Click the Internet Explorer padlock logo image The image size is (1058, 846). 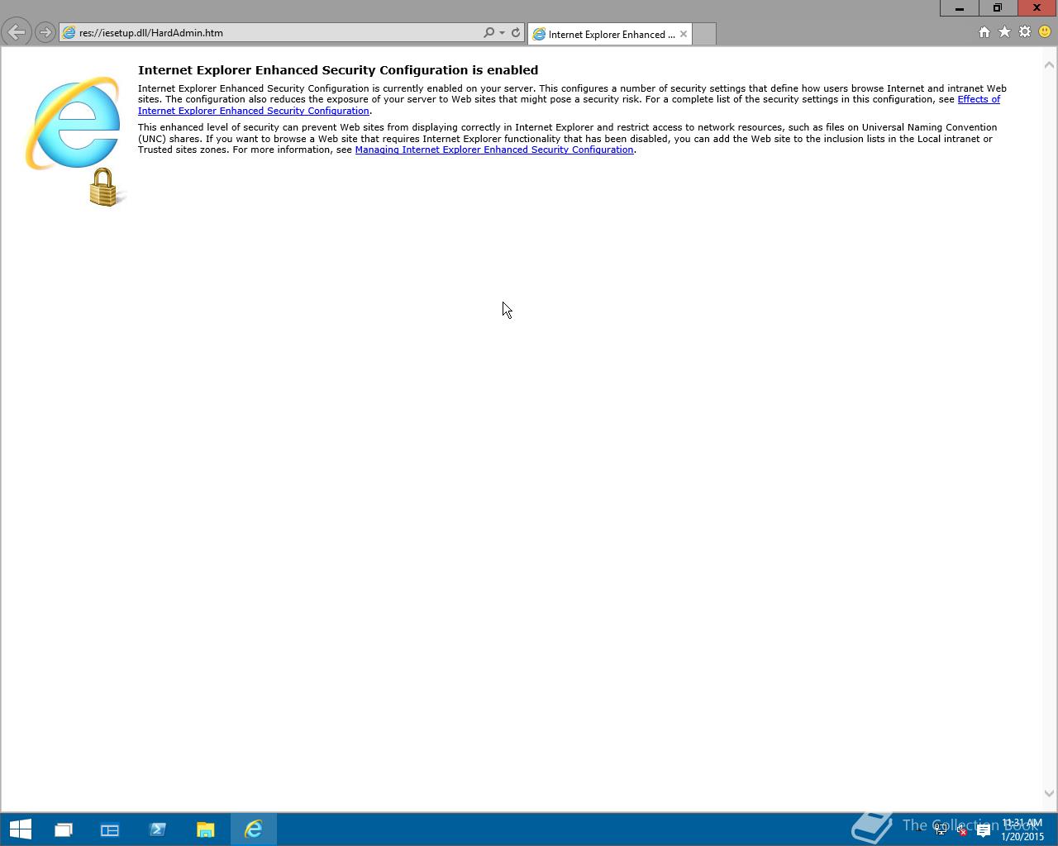point(75,140)
